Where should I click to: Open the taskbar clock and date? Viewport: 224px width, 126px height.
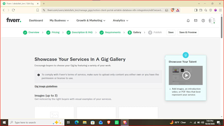coord(210,122)
